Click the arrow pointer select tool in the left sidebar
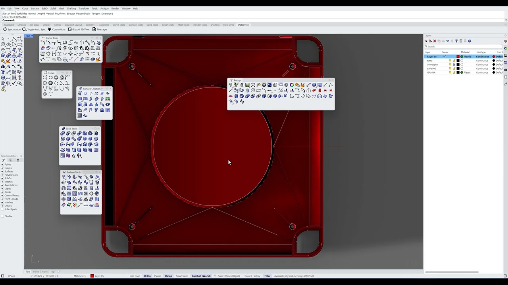Image resolution: width=508 pixels, height=285 pixels. (3, 39)
